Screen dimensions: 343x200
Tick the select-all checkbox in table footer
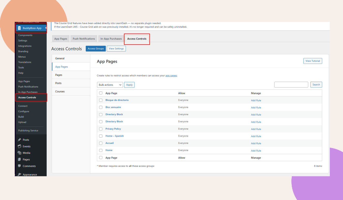click(101, 157)
